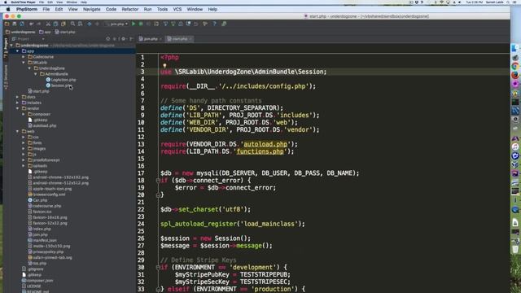Image resolution: width=521 pixels, height=293 pixels.
Task: Click the last toolbar icon right of Help
Action: pyautogui.click(x=224, y=24)
